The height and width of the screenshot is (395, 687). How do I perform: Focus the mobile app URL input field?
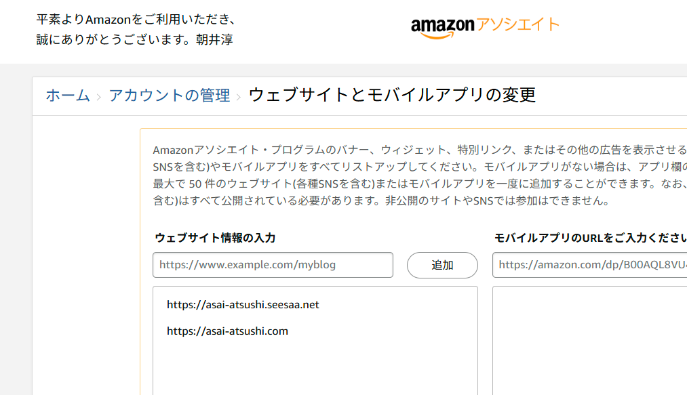[x=589, y=265]
